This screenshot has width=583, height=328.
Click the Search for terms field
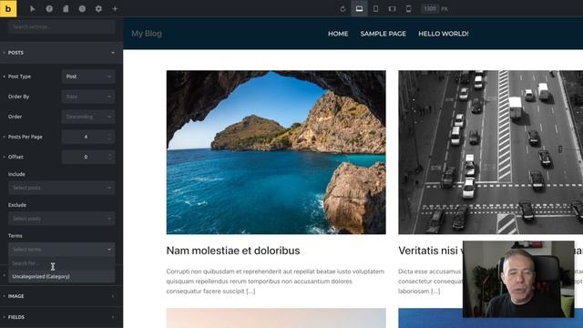62,263
